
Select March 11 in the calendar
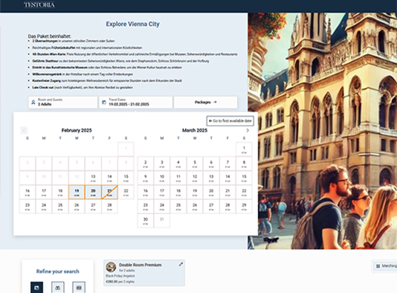[x=178, y=178]
